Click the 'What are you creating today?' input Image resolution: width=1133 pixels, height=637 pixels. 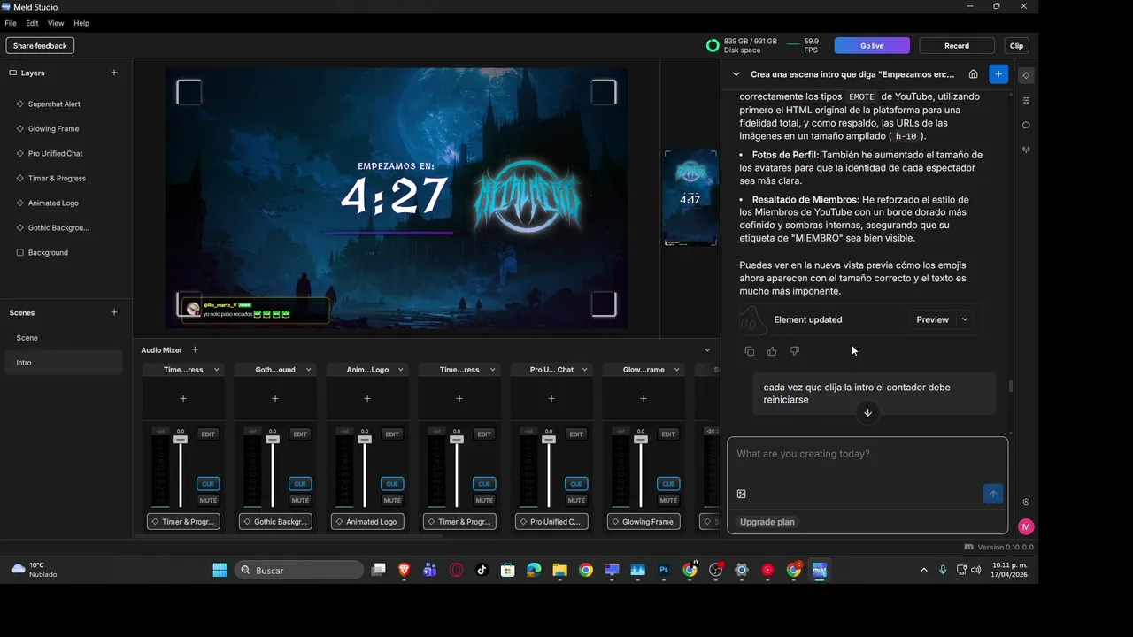coord(867,454)
